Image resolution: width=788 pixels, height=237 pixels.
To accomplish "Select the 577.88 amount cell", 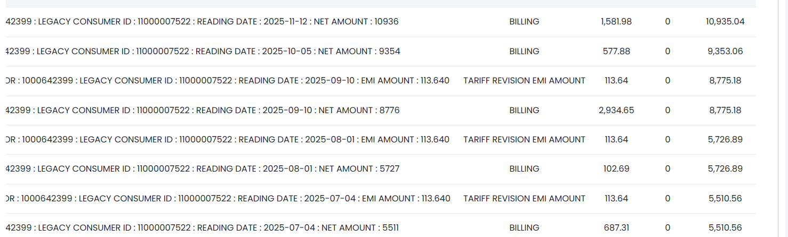I will [x=616, y=52].
